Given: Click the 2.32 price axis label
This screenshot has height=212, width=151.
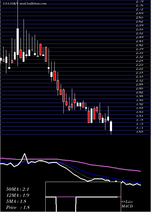Looking at the screenshot, I should tap(139, 57).
